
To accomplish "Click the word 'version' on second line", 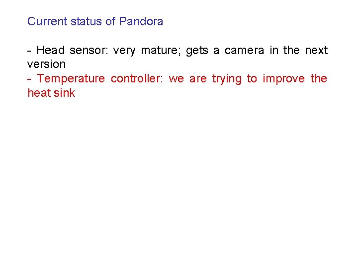I will (x=47, y=65).
